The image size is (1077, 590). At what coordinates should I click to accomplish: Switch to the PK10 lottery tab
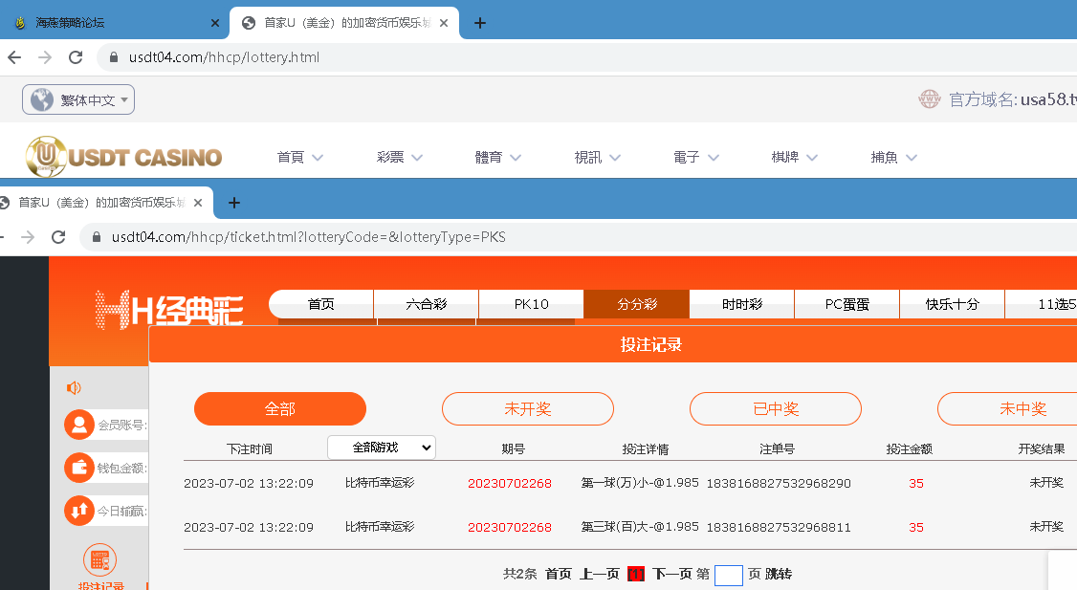click(x=531, y=304)
